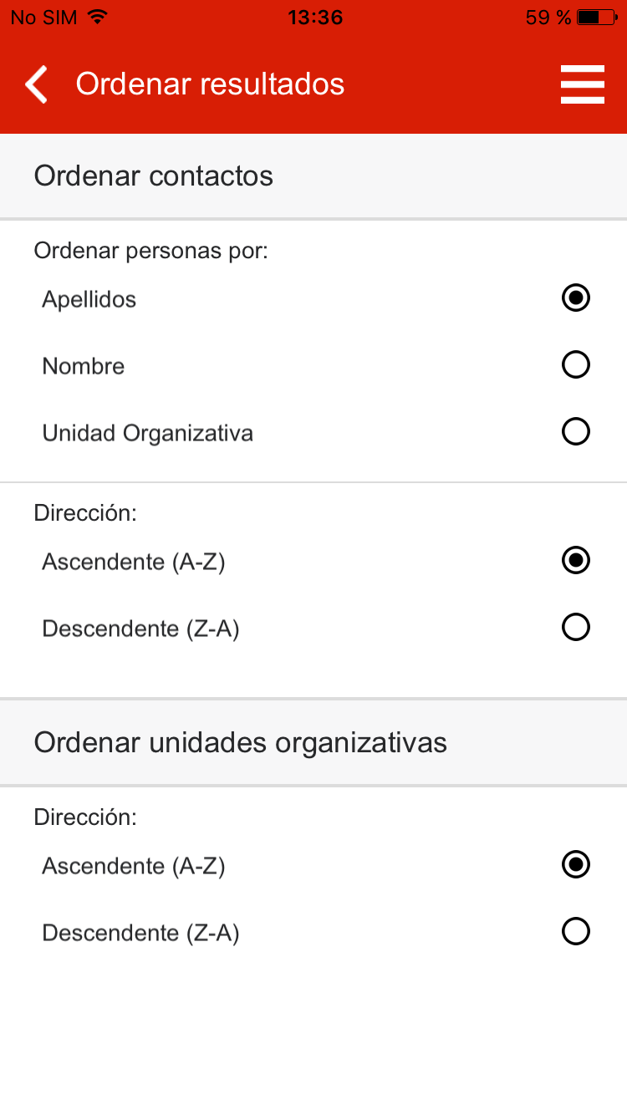Tap the Nombre option label

coord(84,366)
